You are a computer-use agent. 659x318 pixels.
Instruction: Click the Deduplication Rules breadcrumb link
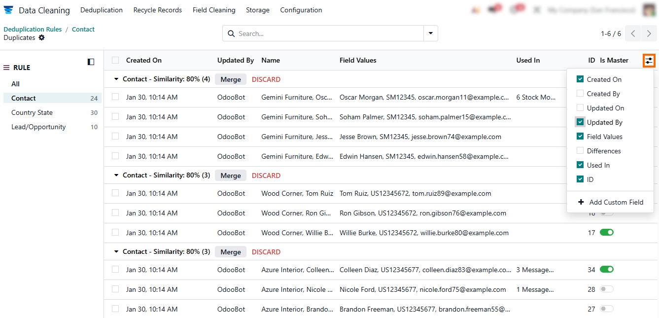[33, 29]
